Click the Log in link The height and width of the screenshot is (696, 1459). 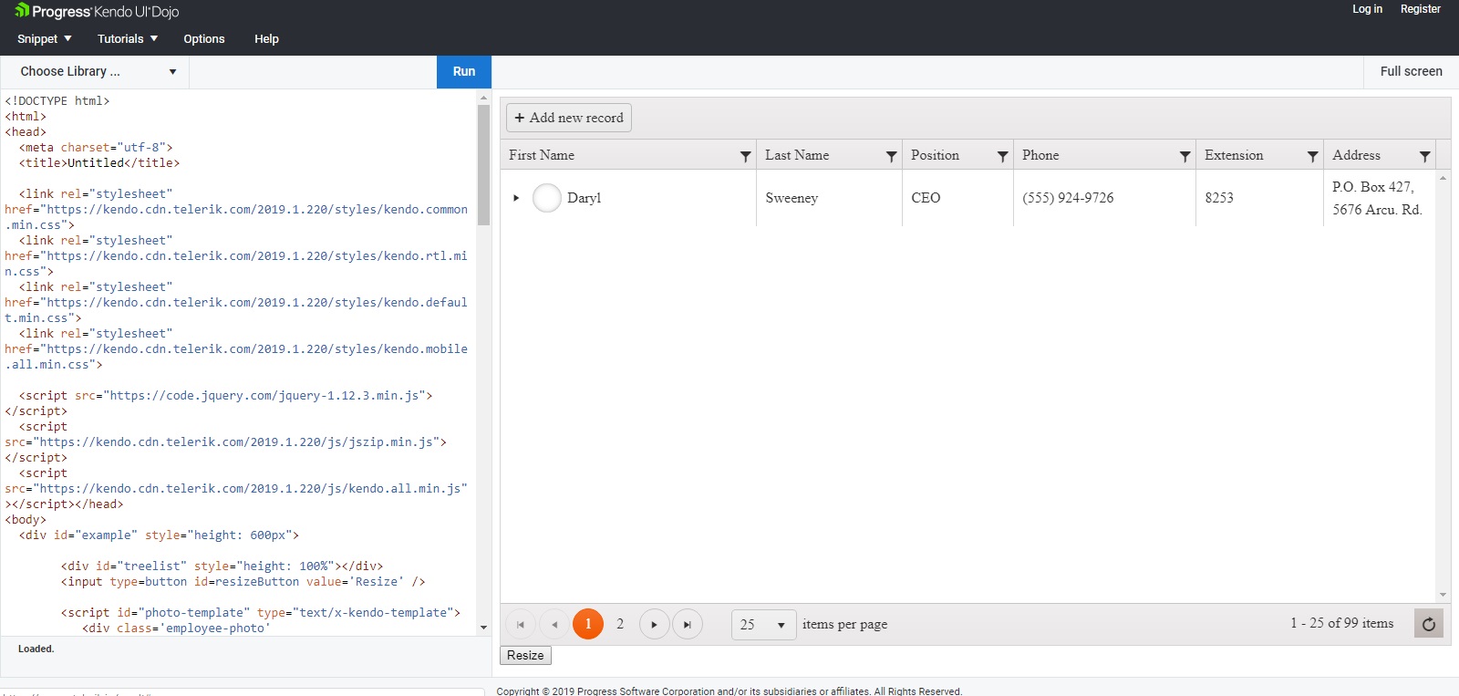point(1367,9)
